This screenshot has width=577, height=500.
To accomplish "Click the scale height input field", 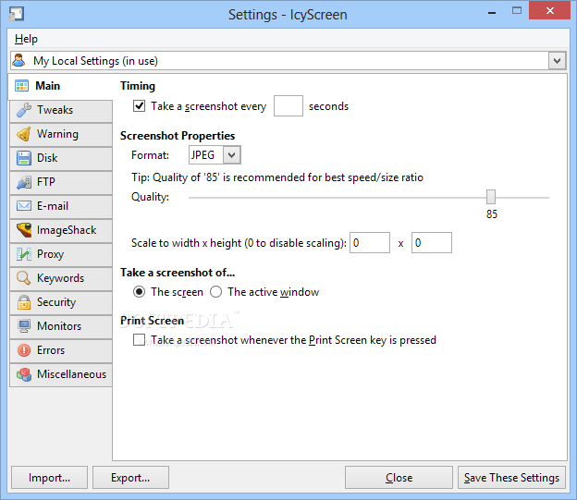I will [432, 242].
